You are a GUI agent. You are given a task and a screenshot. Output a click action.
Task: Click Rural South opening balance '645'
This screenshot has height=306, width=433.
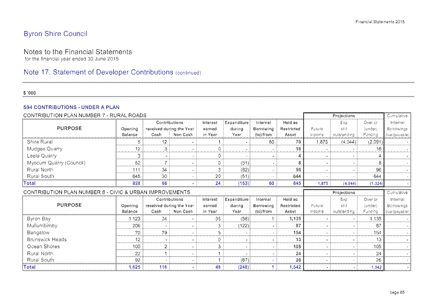point(136,176)
